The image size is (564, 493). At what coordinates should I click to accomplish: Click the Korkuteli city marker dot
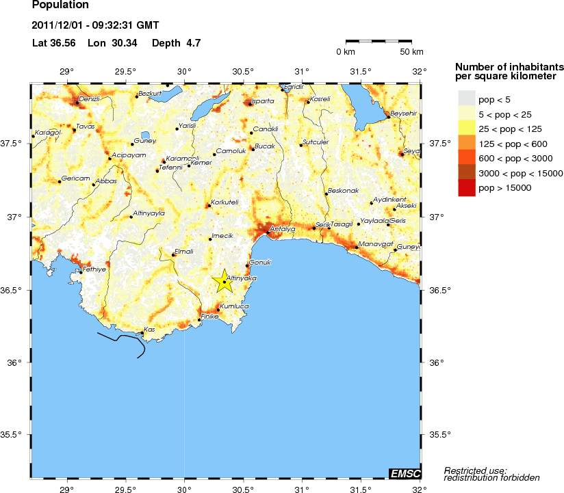coord(209,206)
